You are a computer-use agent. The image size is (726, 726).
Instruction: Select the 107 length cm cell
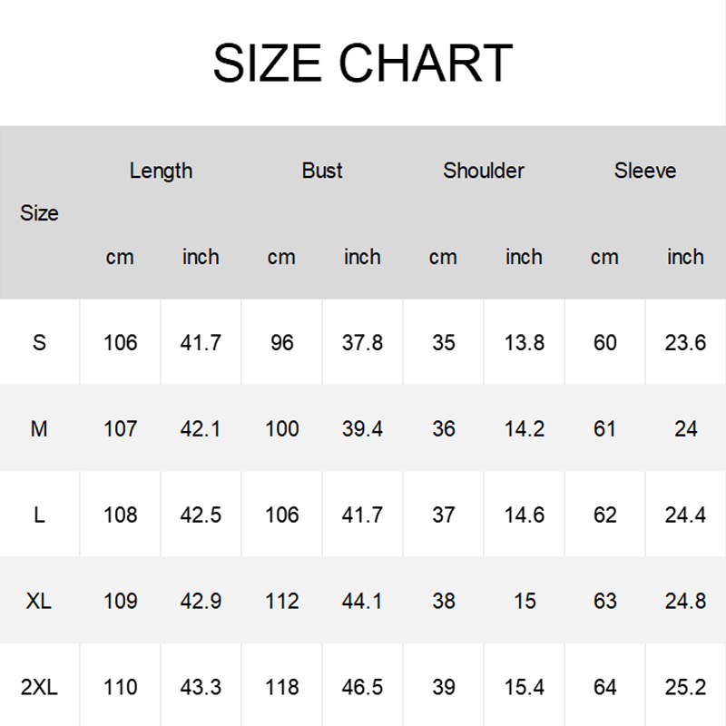pos(120,428)
